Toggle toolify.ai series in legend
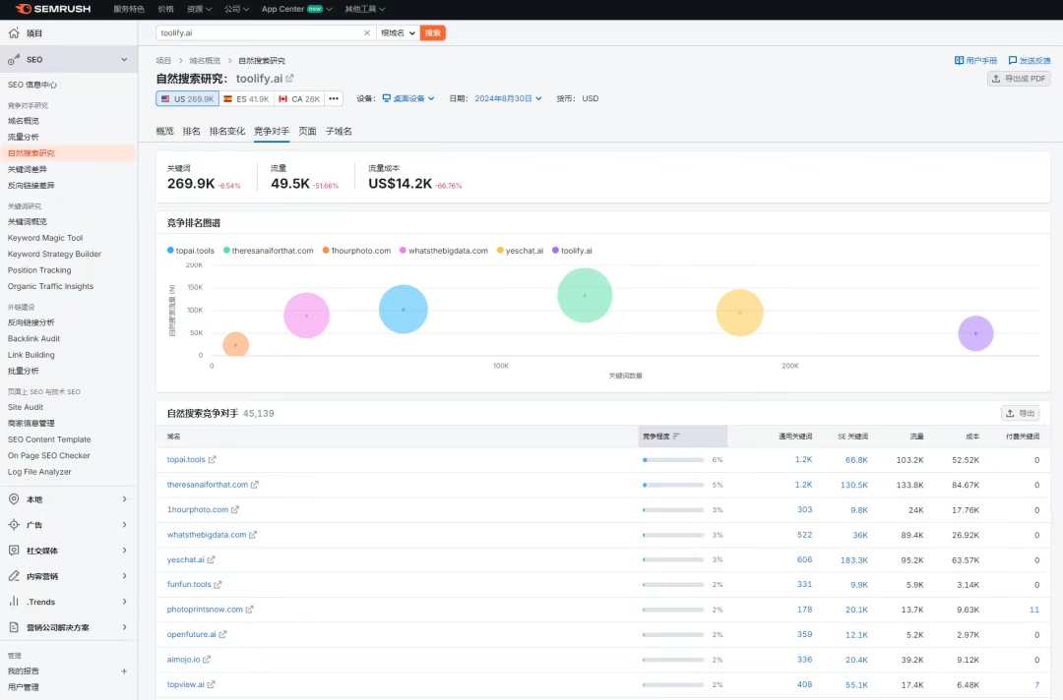 click(x=572, y=251)
